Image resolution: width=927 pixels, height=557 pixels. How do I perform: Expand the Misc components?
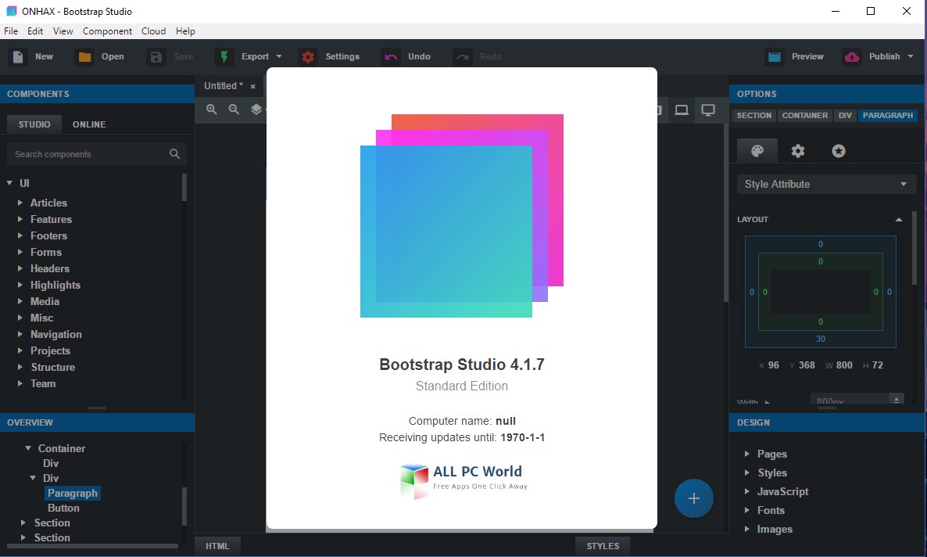20,318
